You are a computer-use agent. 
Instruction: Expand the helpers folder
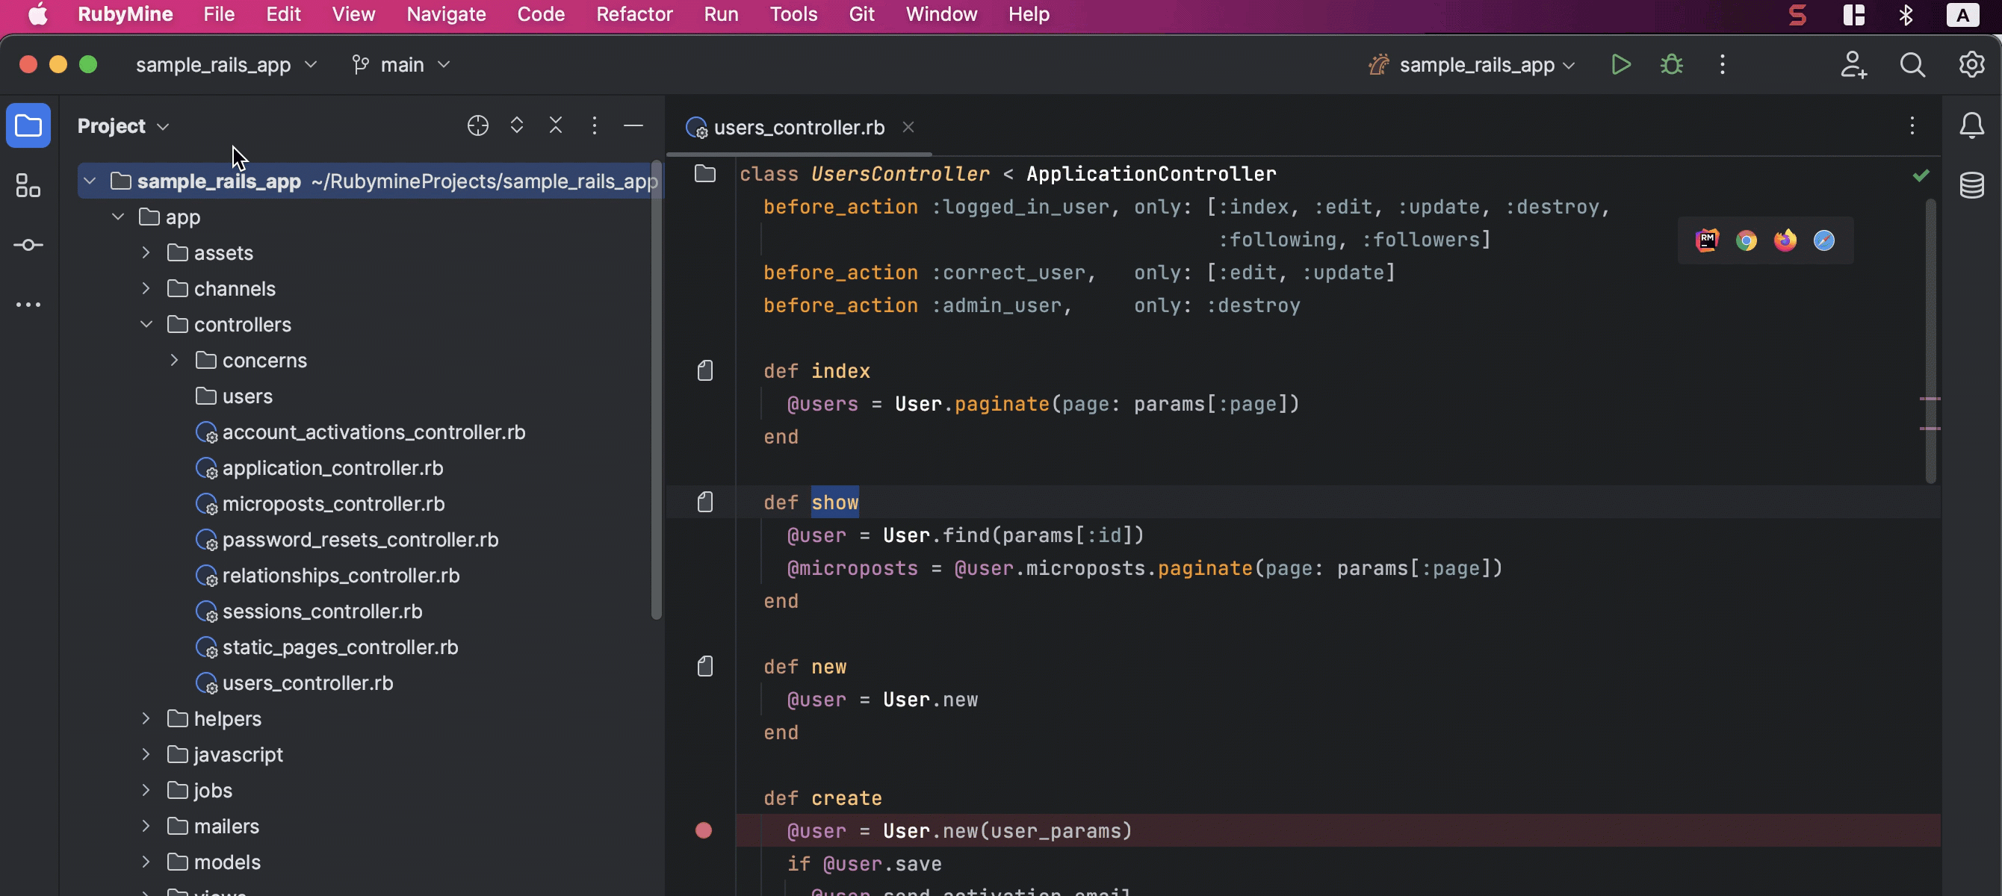[146, 719]
